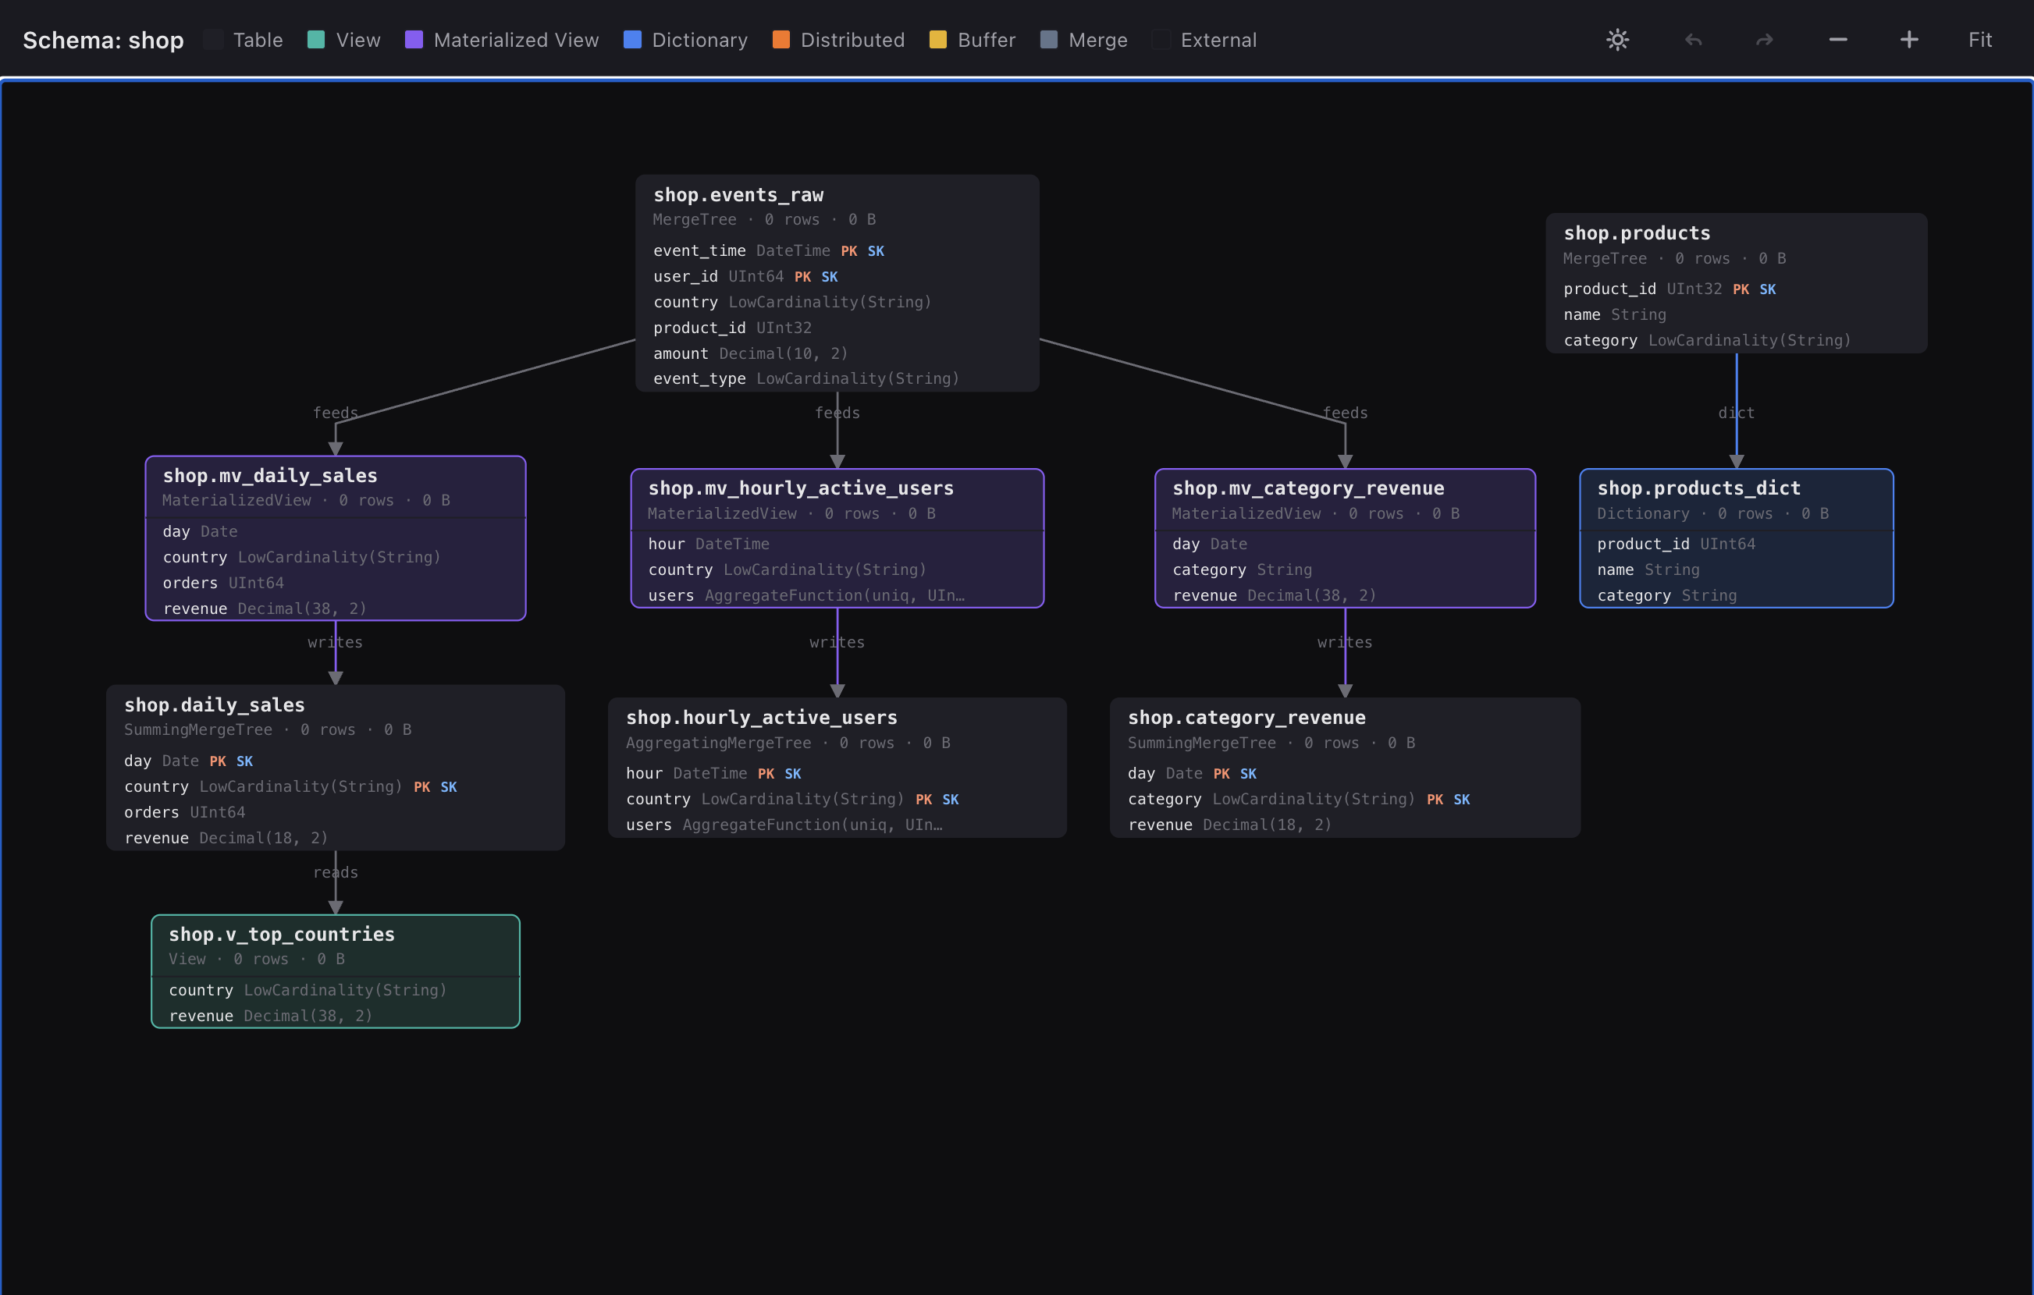Click the Fit button
The height and width of the screenshot is (1295, 2034).
1980,40
